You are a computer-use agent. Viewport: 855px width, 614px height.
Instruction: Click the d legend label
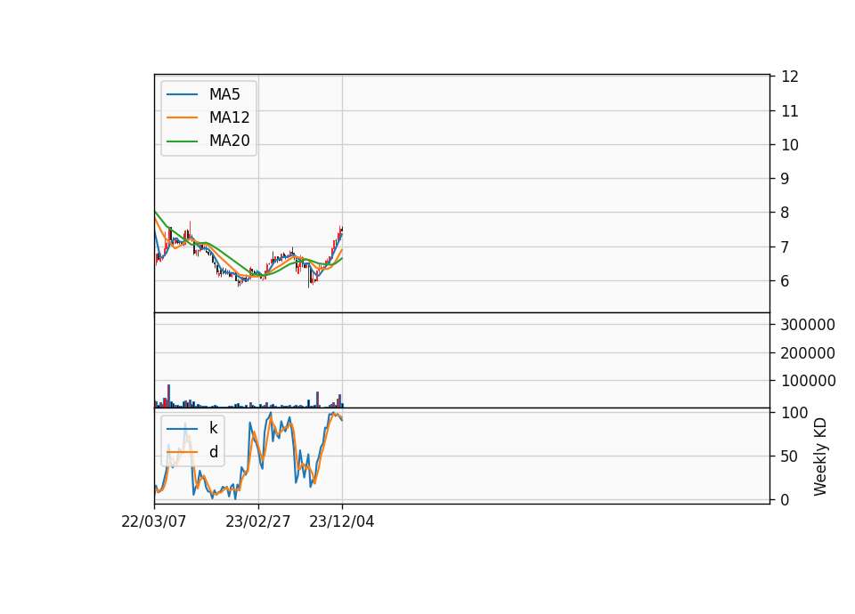tap(213, 452)
